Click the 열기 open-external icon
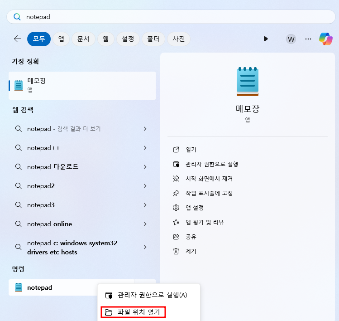Viewport: 339px width, 321px height. click(176, 150)
